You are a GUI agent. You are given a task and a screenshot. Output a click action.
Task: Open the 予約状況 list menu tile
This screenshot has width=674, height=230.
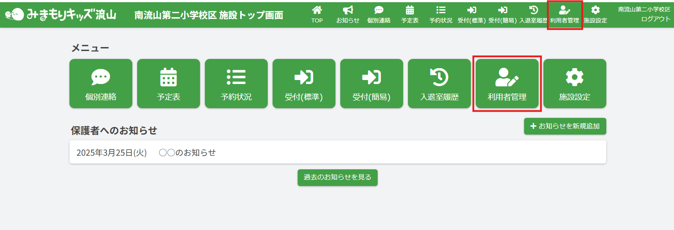pyautogui.click(x=236, y=84)
